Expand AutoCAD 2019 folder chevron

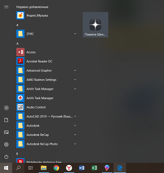pos(75,116)
